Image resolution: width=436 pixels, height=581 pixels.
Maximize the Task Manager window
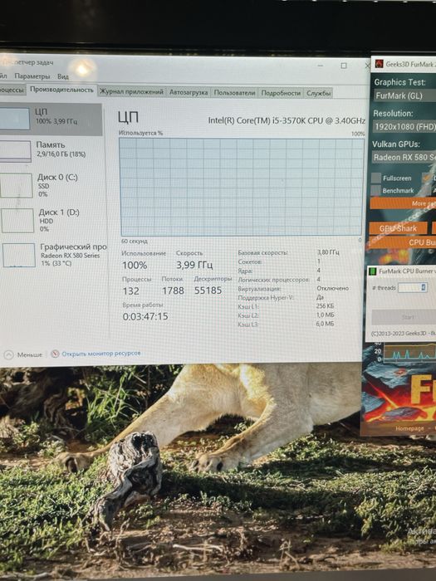coord(344,66)
